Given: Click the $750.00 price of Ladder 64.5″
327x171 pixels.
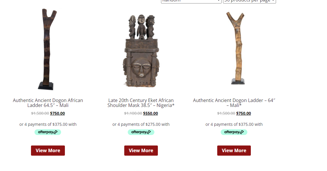Looking at the screenshot, I should 57,113.
